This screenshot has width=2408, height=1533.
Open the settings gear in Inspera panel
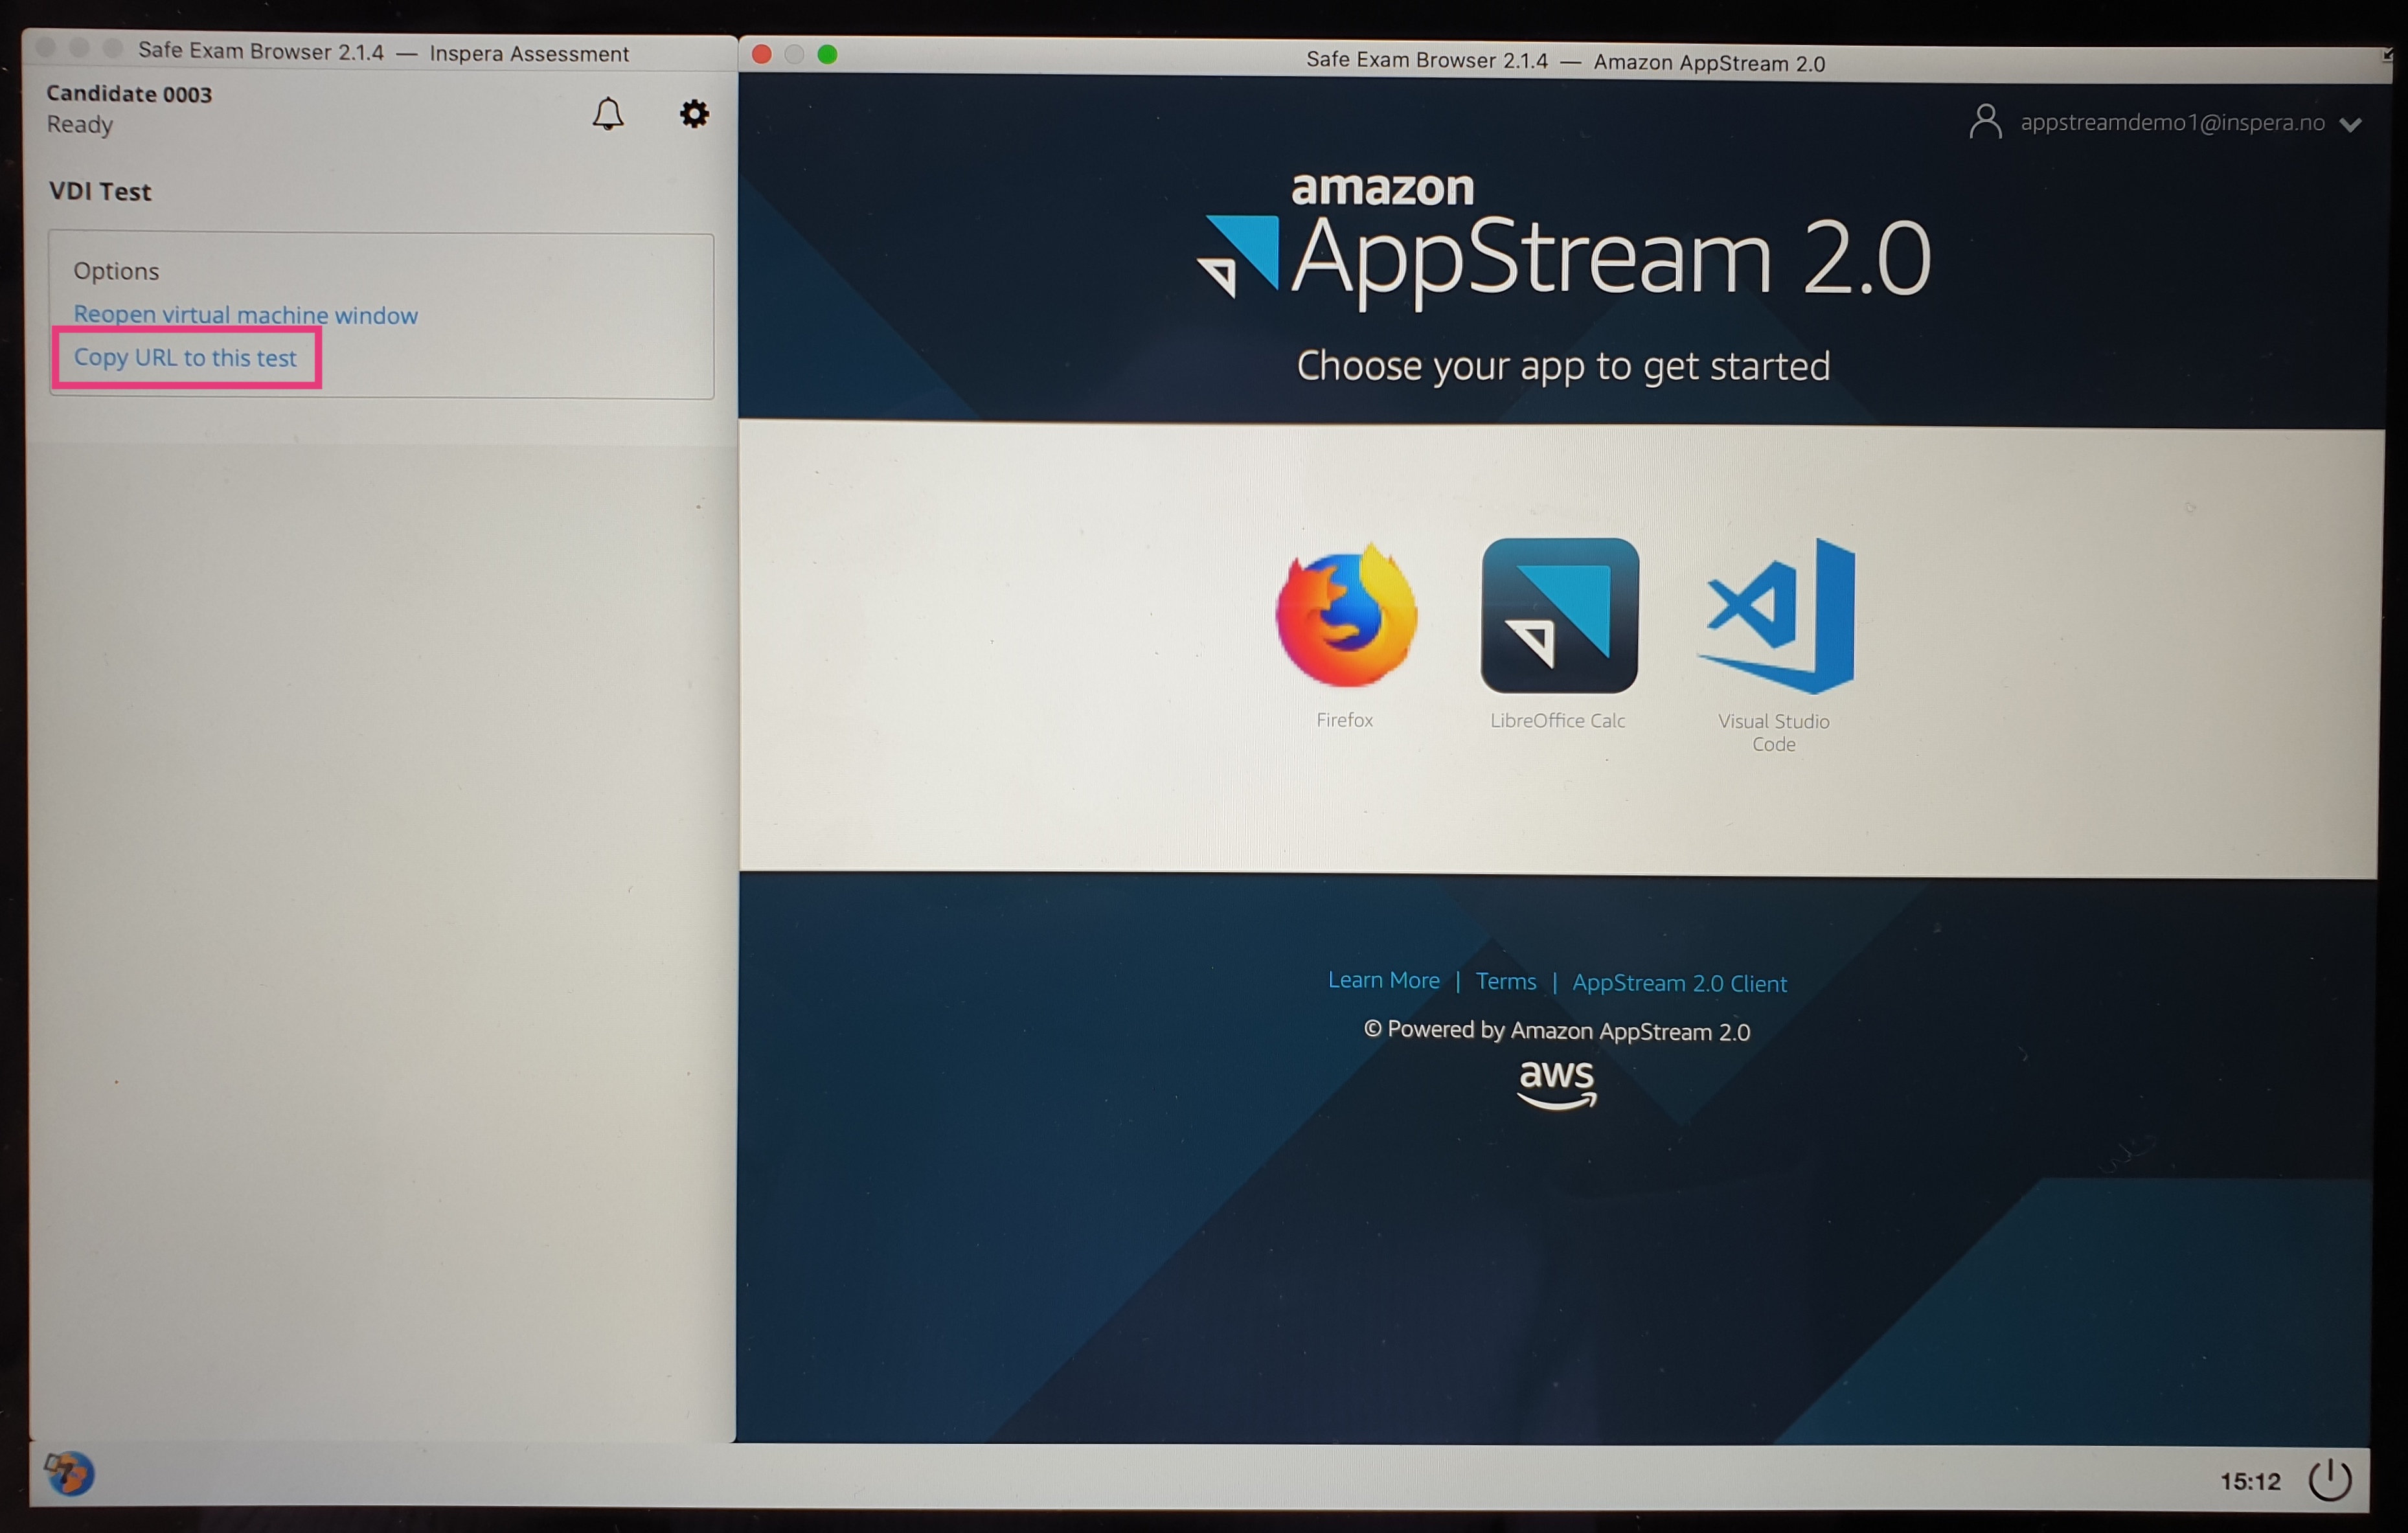[694, 114]
